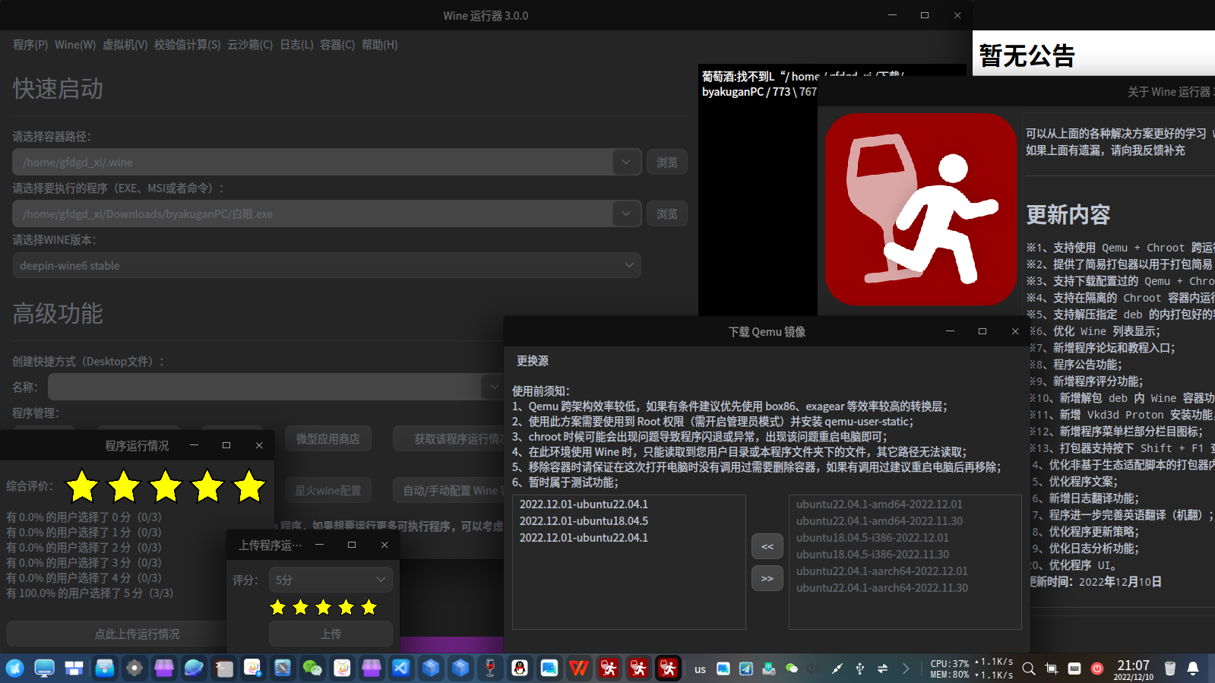Open 更换源 menu in Qemu download window

533,361
